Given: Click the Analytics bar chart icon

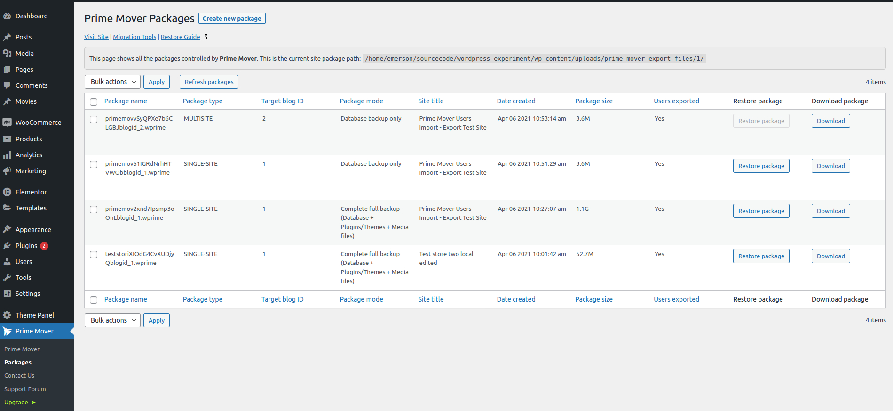Looking at the screenshot, I should click(x=7, y=155).
